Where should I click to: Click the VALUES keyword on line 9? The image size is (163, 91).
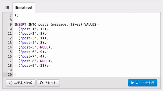click(x=90, y=25)
